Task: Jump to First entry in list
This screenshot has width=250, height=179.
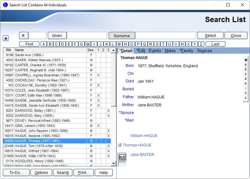Action: click(29, 44)
